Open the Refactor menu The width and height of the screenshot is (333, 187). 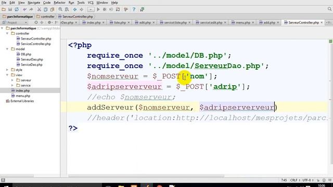pos(59,3)
